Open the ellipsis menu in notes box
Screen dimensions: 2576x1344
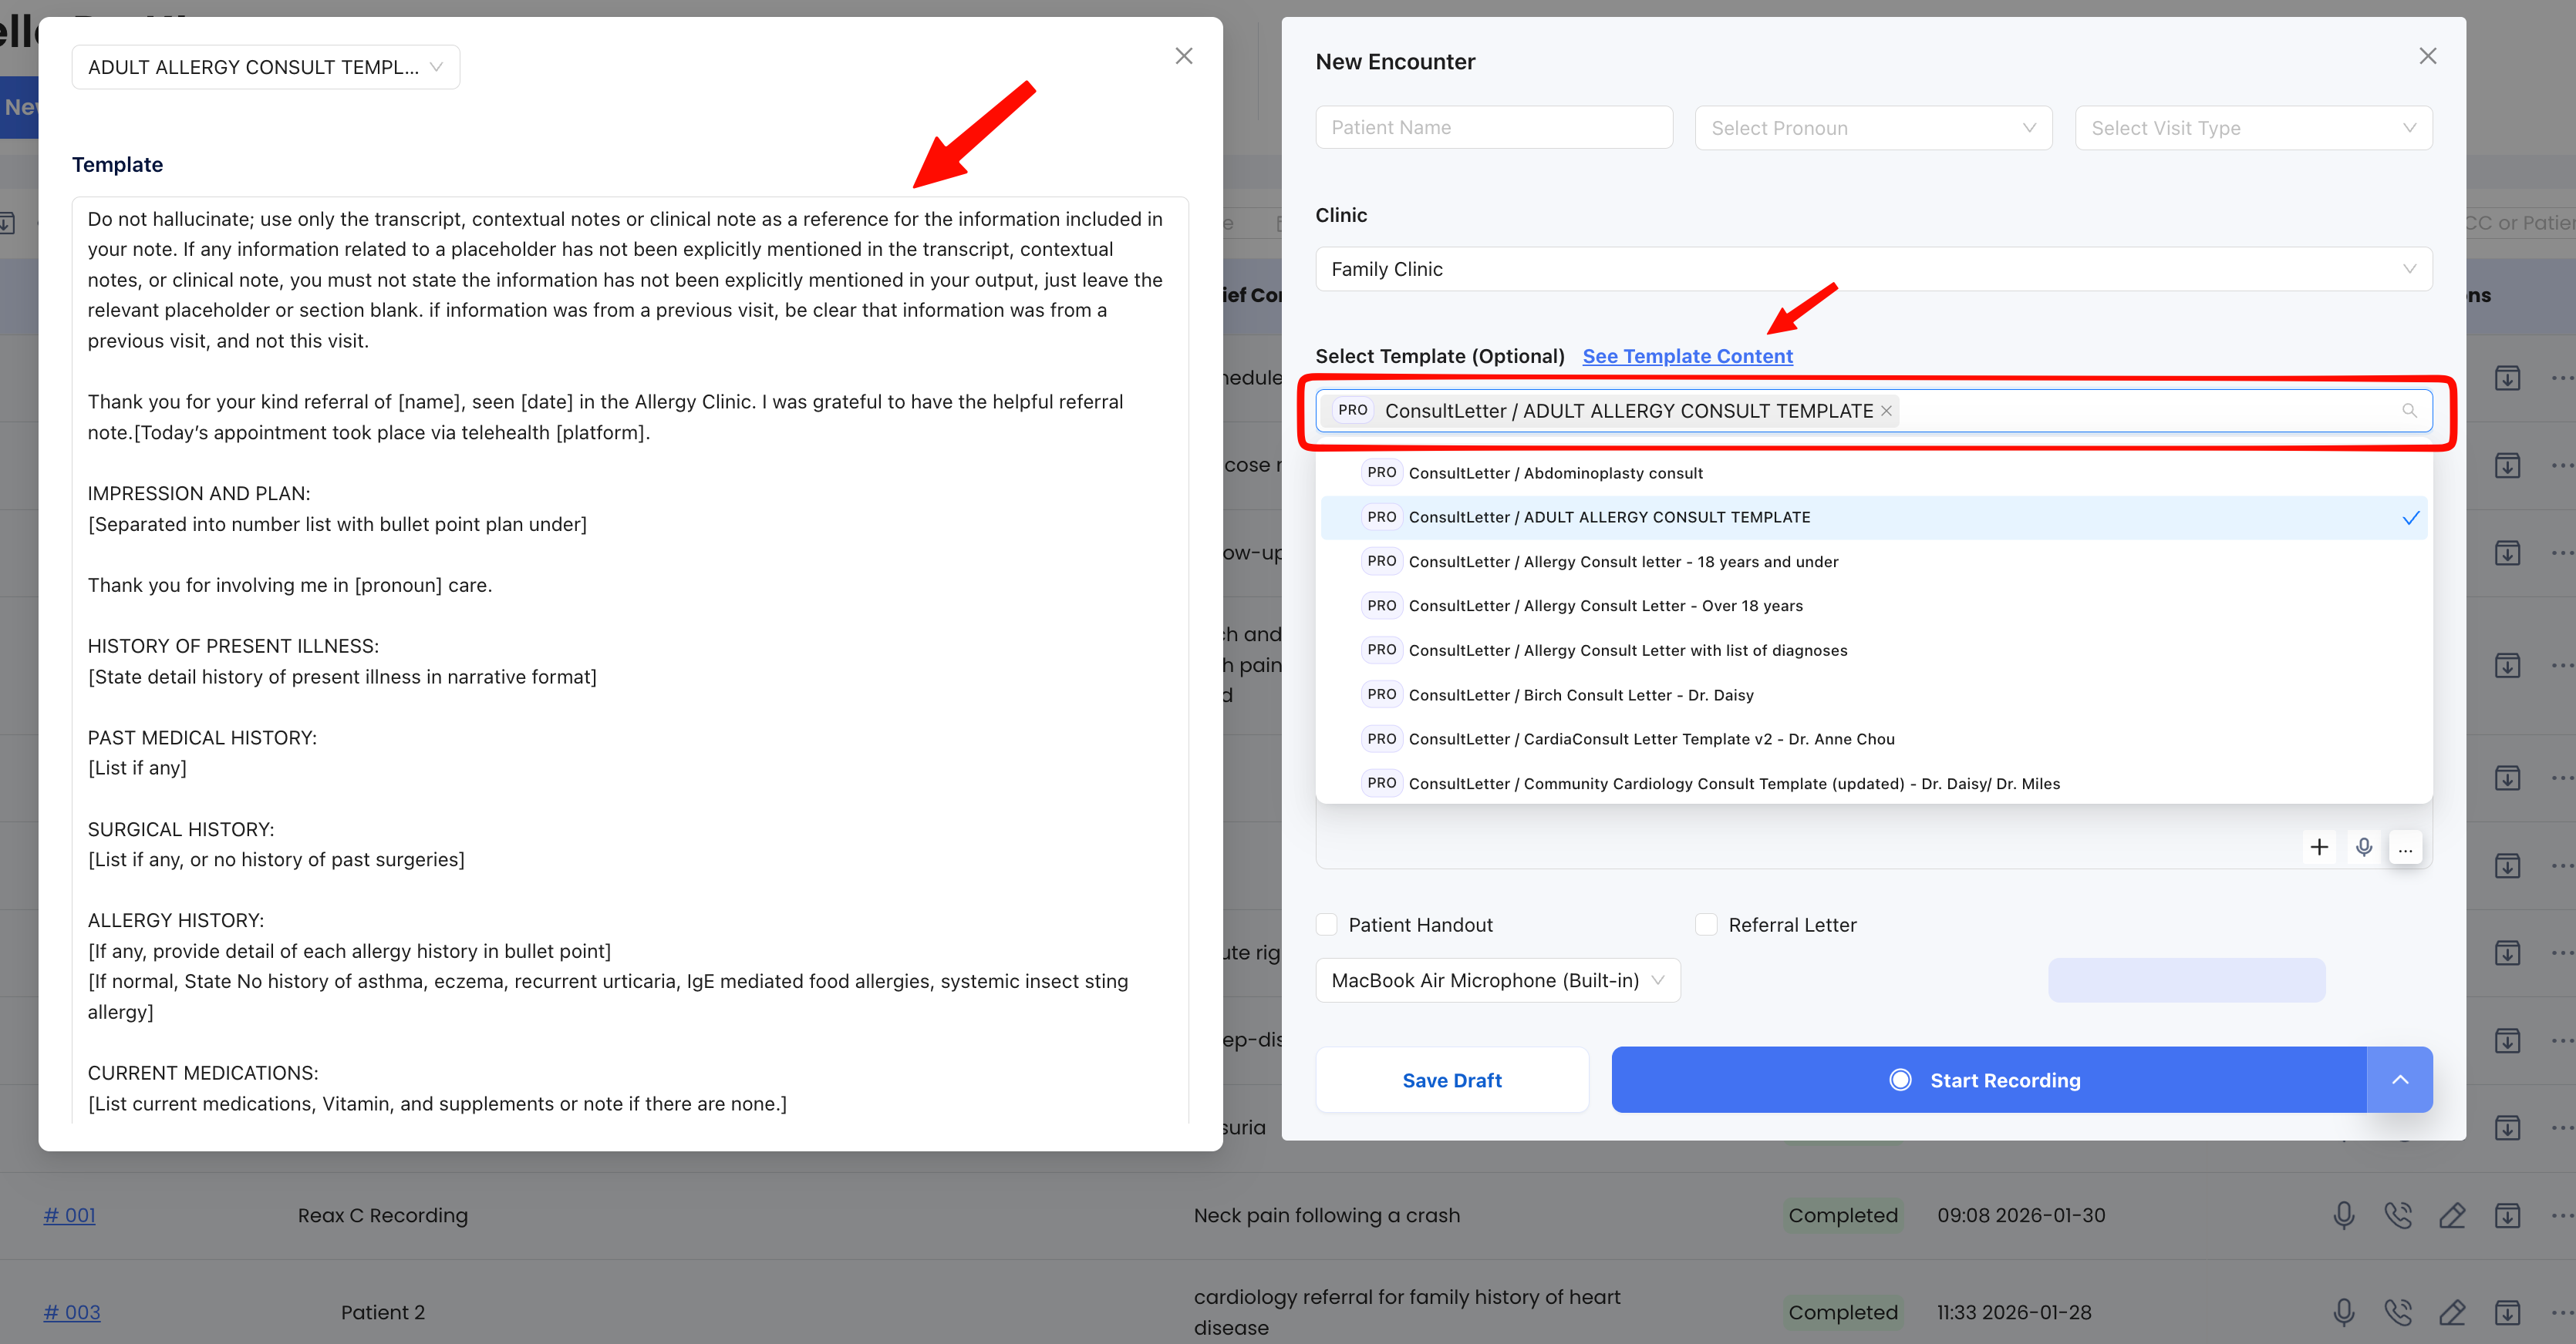[x=2405, y=848]
